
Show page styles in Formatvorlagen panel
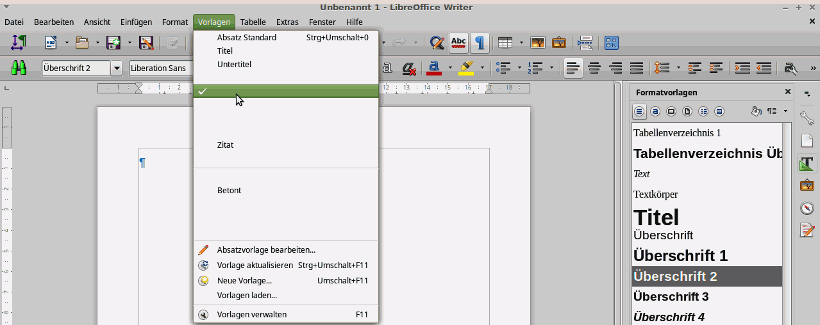pos(687,111)
